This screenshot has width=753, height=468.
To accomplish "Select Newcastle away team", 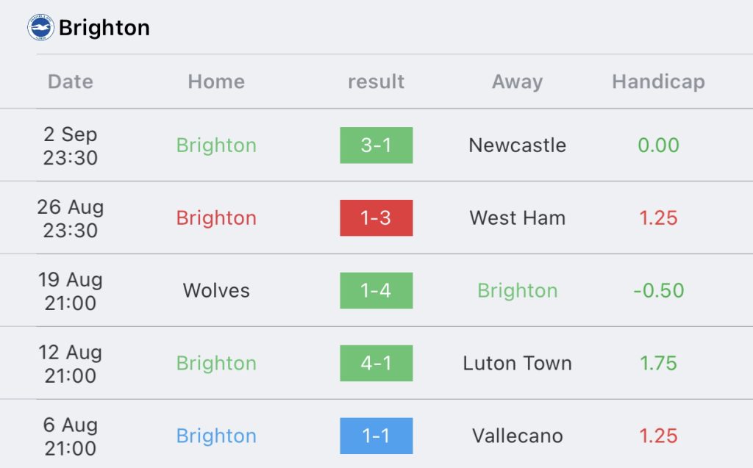I will 517,145.
